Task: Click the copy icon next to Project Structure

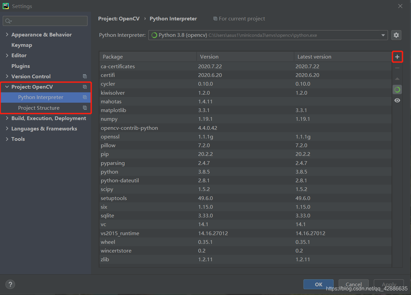Action: [x=85, y=108]
